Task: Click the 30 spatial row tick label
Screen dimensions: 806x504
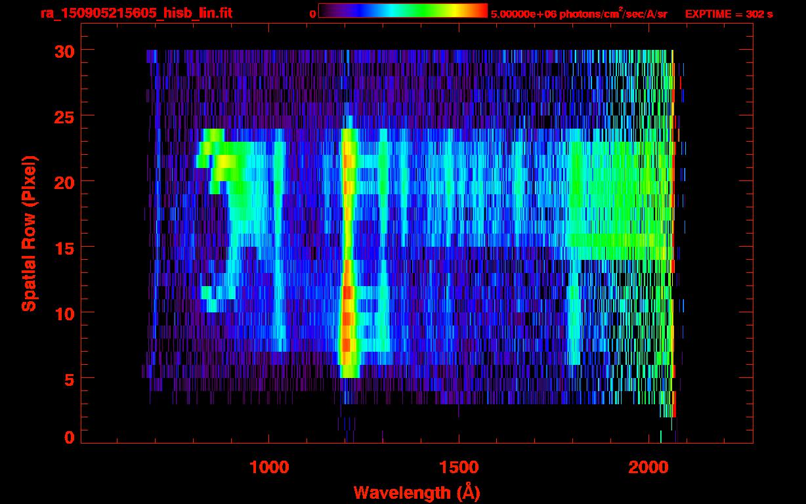Action: (65, 51)
